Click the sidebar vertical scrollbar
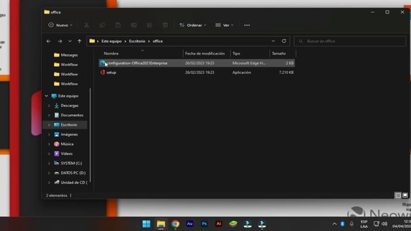The height and width of the screenshot is (231, 411). coord(90,135)
